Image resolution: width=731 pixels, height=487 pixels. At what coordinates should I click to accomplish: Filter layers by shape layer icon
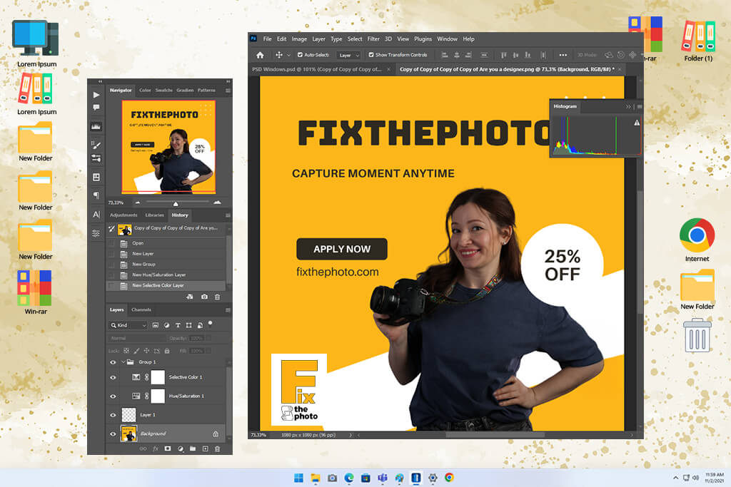point(188,325)
